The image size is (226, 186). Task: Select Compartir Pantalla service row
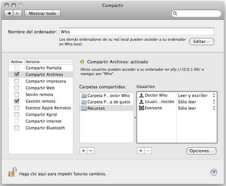pyautogui.click(x=41, y=68)
